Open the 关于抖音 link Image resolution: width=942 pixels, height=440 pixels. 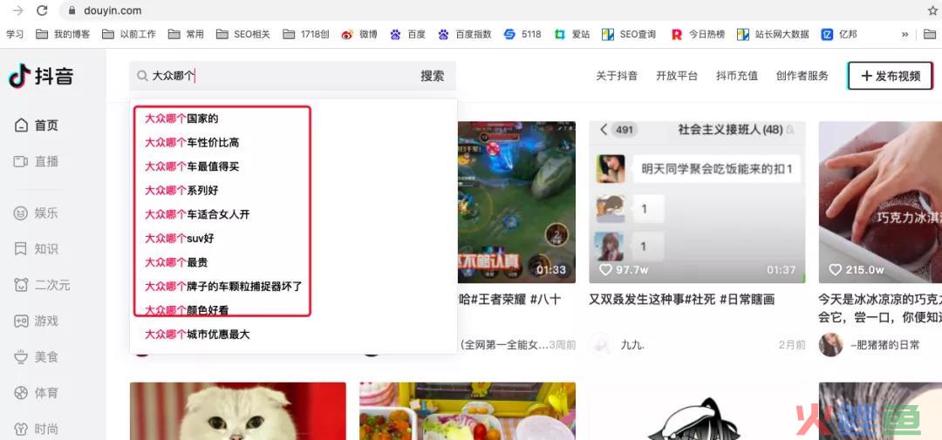617,76
